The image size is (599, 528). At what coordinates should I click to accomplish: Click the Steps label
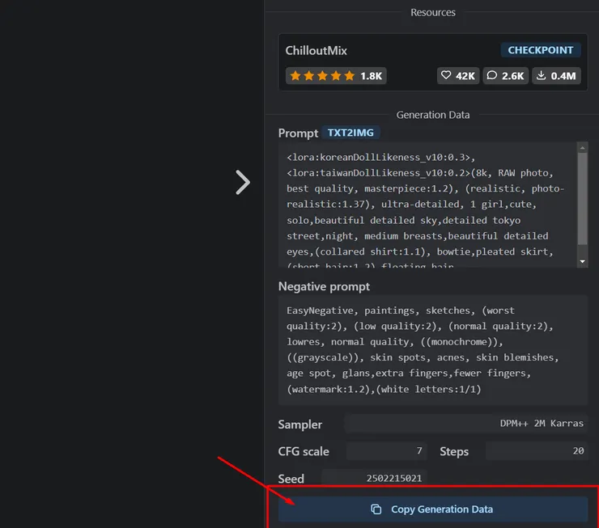454,452
